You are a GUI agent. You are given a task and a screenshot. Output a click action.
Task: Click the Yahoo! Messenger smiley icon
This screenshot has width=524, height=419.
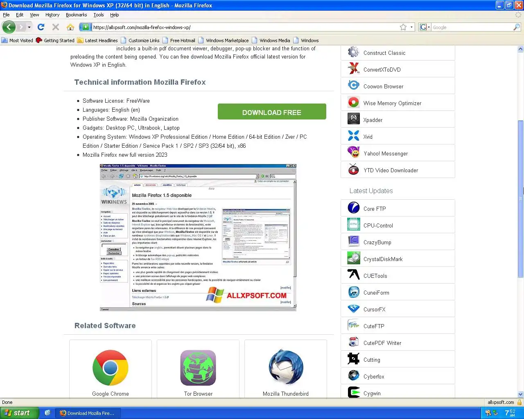[353, 153]
